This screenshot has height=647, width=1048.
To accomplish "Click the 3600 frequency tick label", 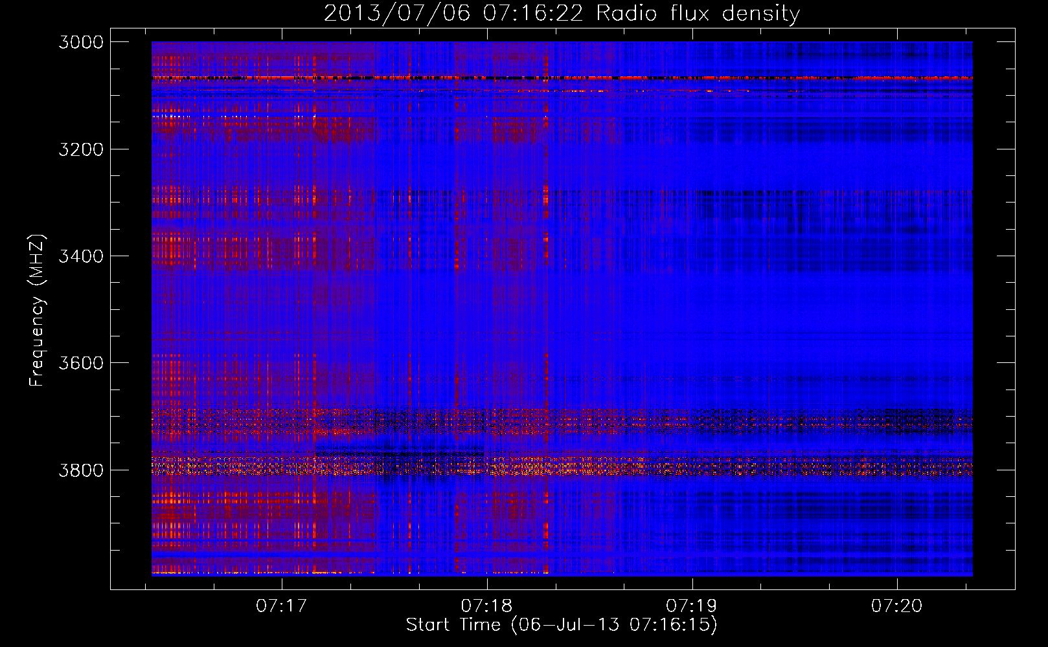I will tap(81, 363).
